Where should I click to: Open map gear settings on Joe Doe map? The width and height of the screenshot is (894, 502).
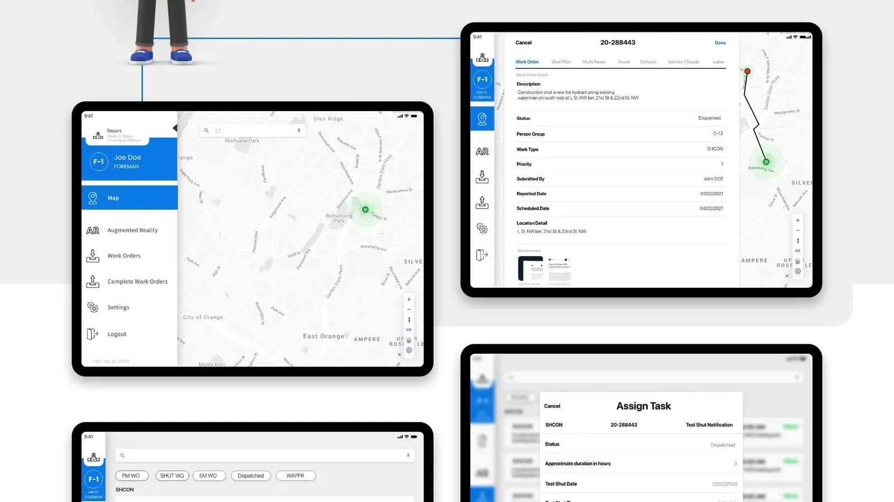409,350
